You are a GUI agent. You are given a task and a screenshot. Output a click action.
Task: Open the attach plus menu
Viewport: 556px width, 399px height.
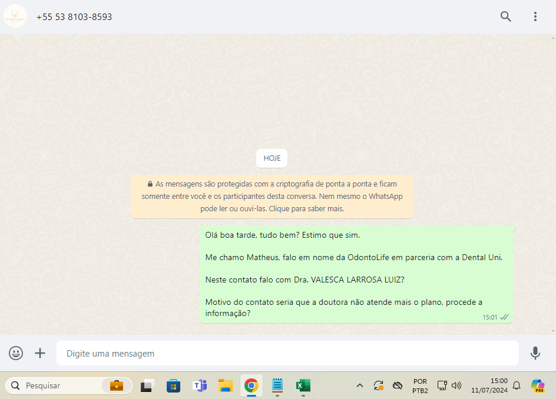[x=40, y=353]
